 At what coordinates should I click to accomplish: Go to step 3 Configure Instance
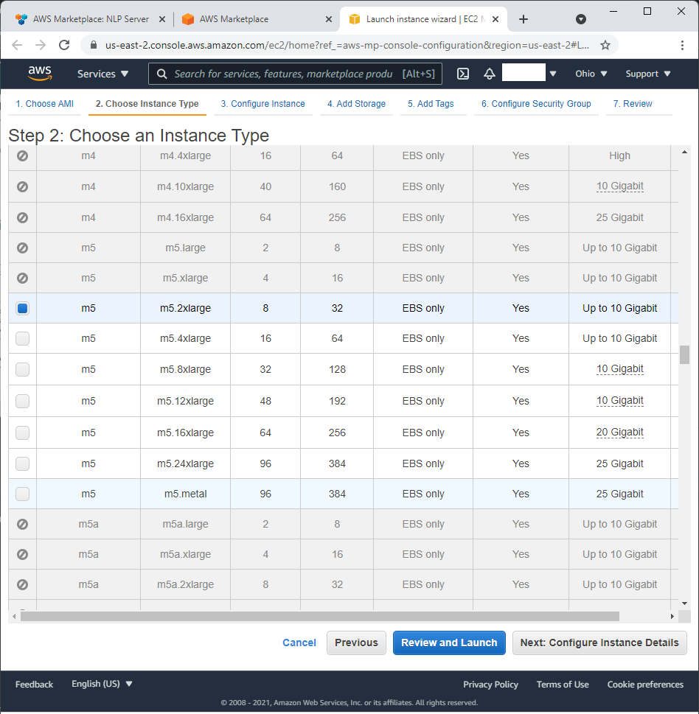pos(263,104)
